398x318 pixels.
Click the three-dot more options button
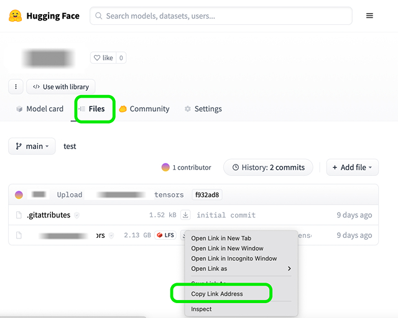pyautogui.click(x=16, y=87)
